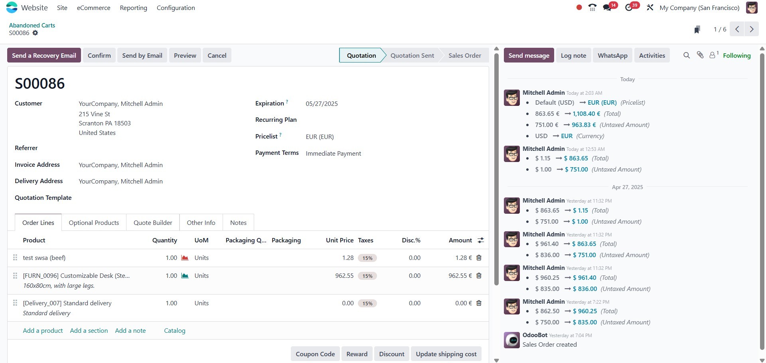Open the WhatsApp button
Image resolution: width=766 pixels, height=363 pixels.
pyautogui.click(x=613, y=55)
